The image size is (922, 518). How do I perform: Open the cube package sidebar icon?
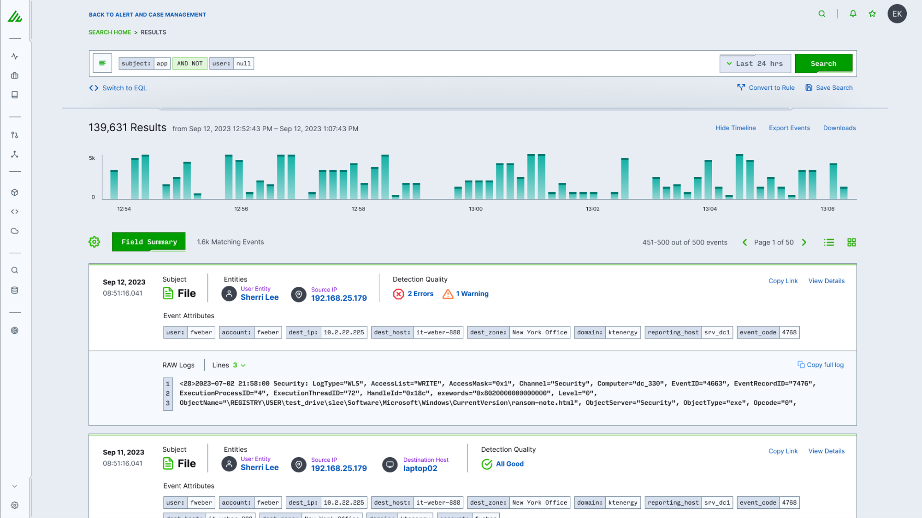pos(15,192)
